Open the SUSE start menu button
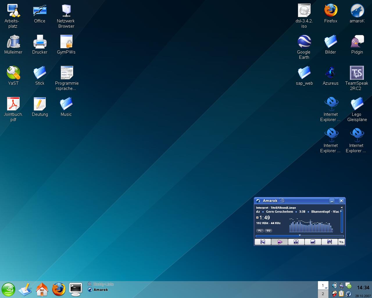This screenshot has width=372, height=298. 8,290
